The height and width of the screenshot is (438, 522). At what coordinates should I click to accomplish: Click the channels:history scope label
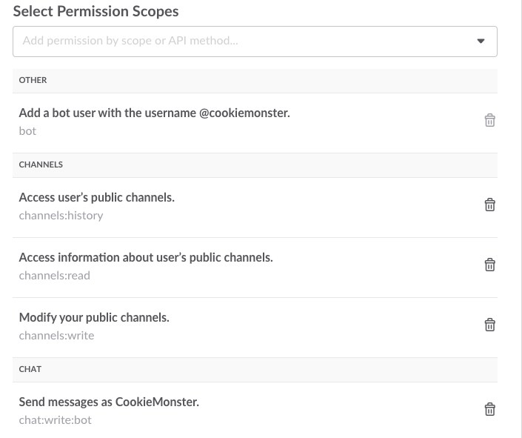[61, 216]
